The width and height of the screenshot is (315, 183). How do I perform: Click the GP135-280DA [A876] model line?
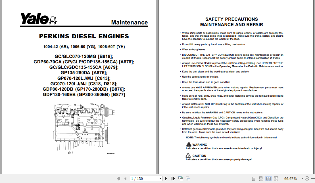tap(84, 73)
